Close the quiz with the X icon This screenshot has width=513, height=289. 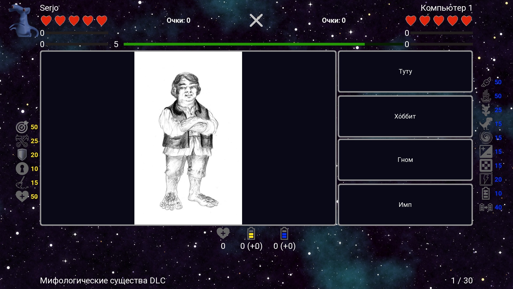(256, 21)
